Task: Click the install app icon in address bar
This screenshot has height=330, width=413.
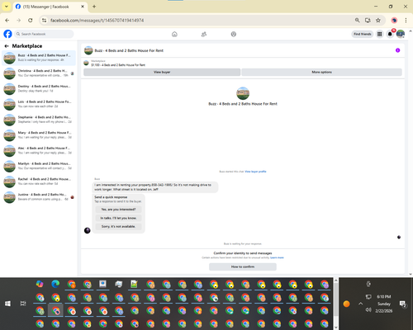Action: (368, 21)
